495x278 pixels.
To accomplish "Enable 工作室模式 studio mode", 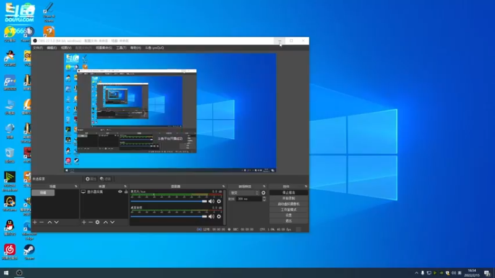I will tap(288, 209).
